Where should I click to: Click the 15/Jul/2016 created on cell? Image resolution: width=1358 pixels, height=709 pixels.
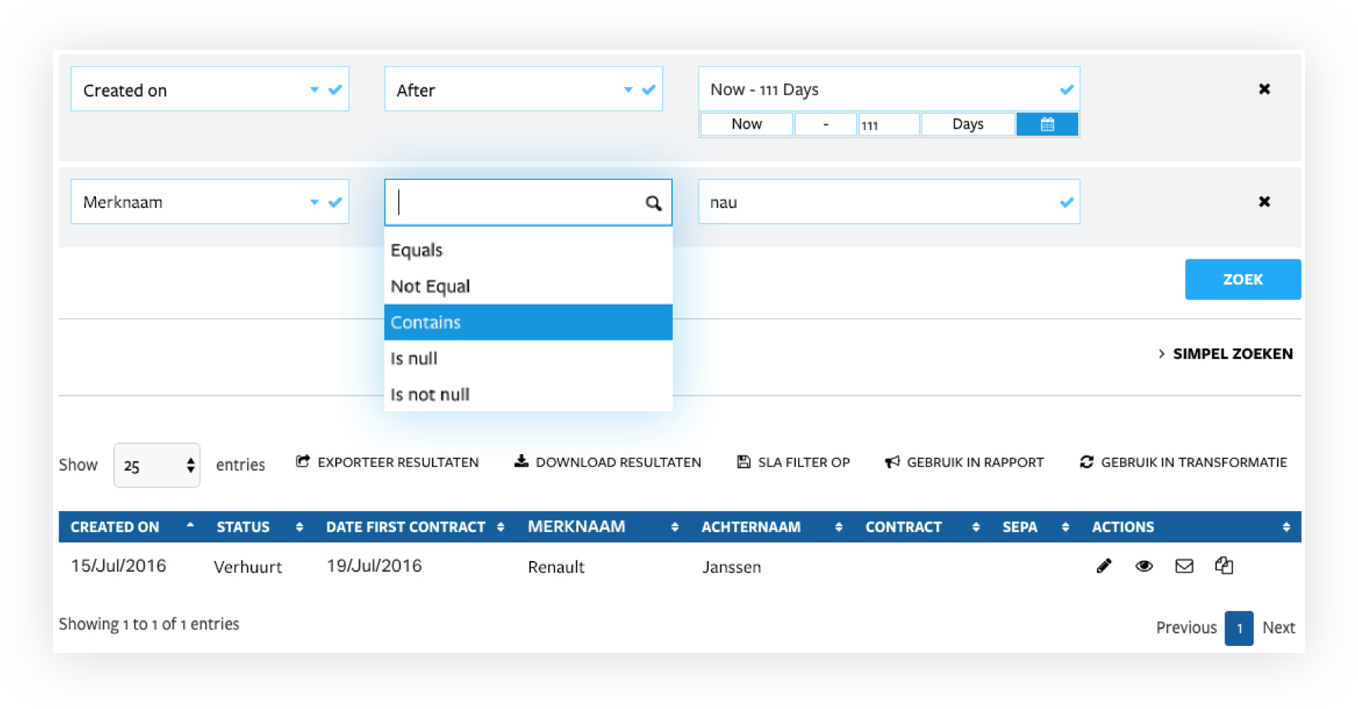[x=118, y=566]
